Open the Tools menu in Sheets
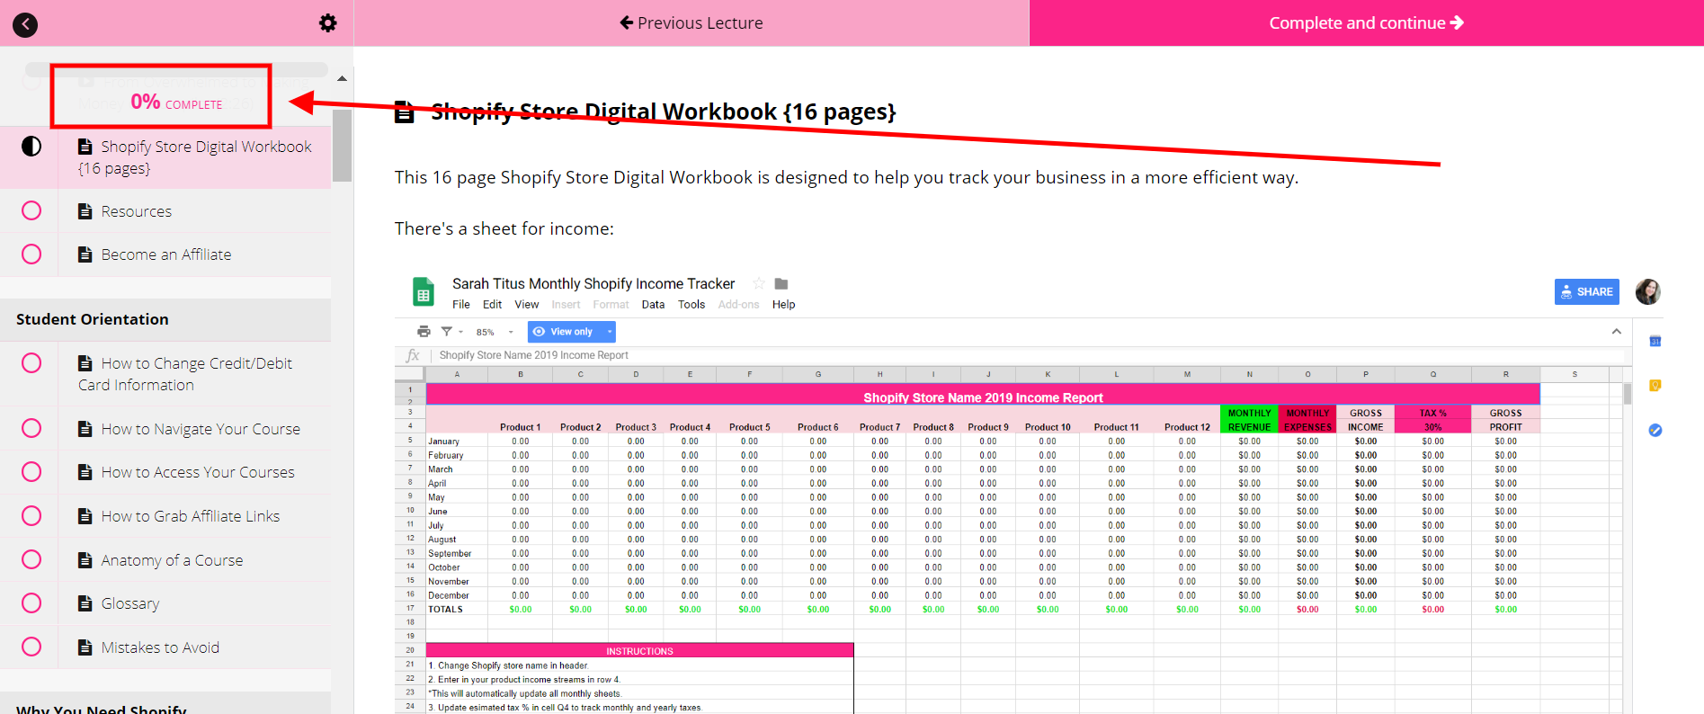 691,305
